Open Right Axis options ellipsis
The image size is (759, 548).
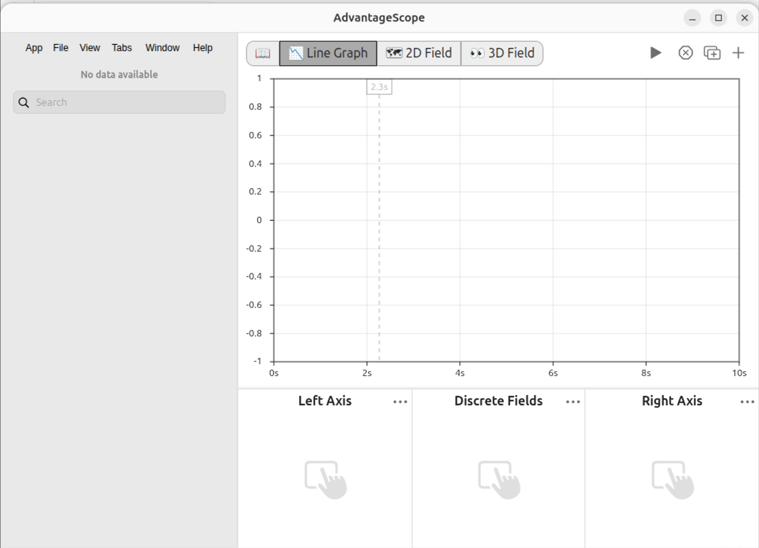point(747,402)
